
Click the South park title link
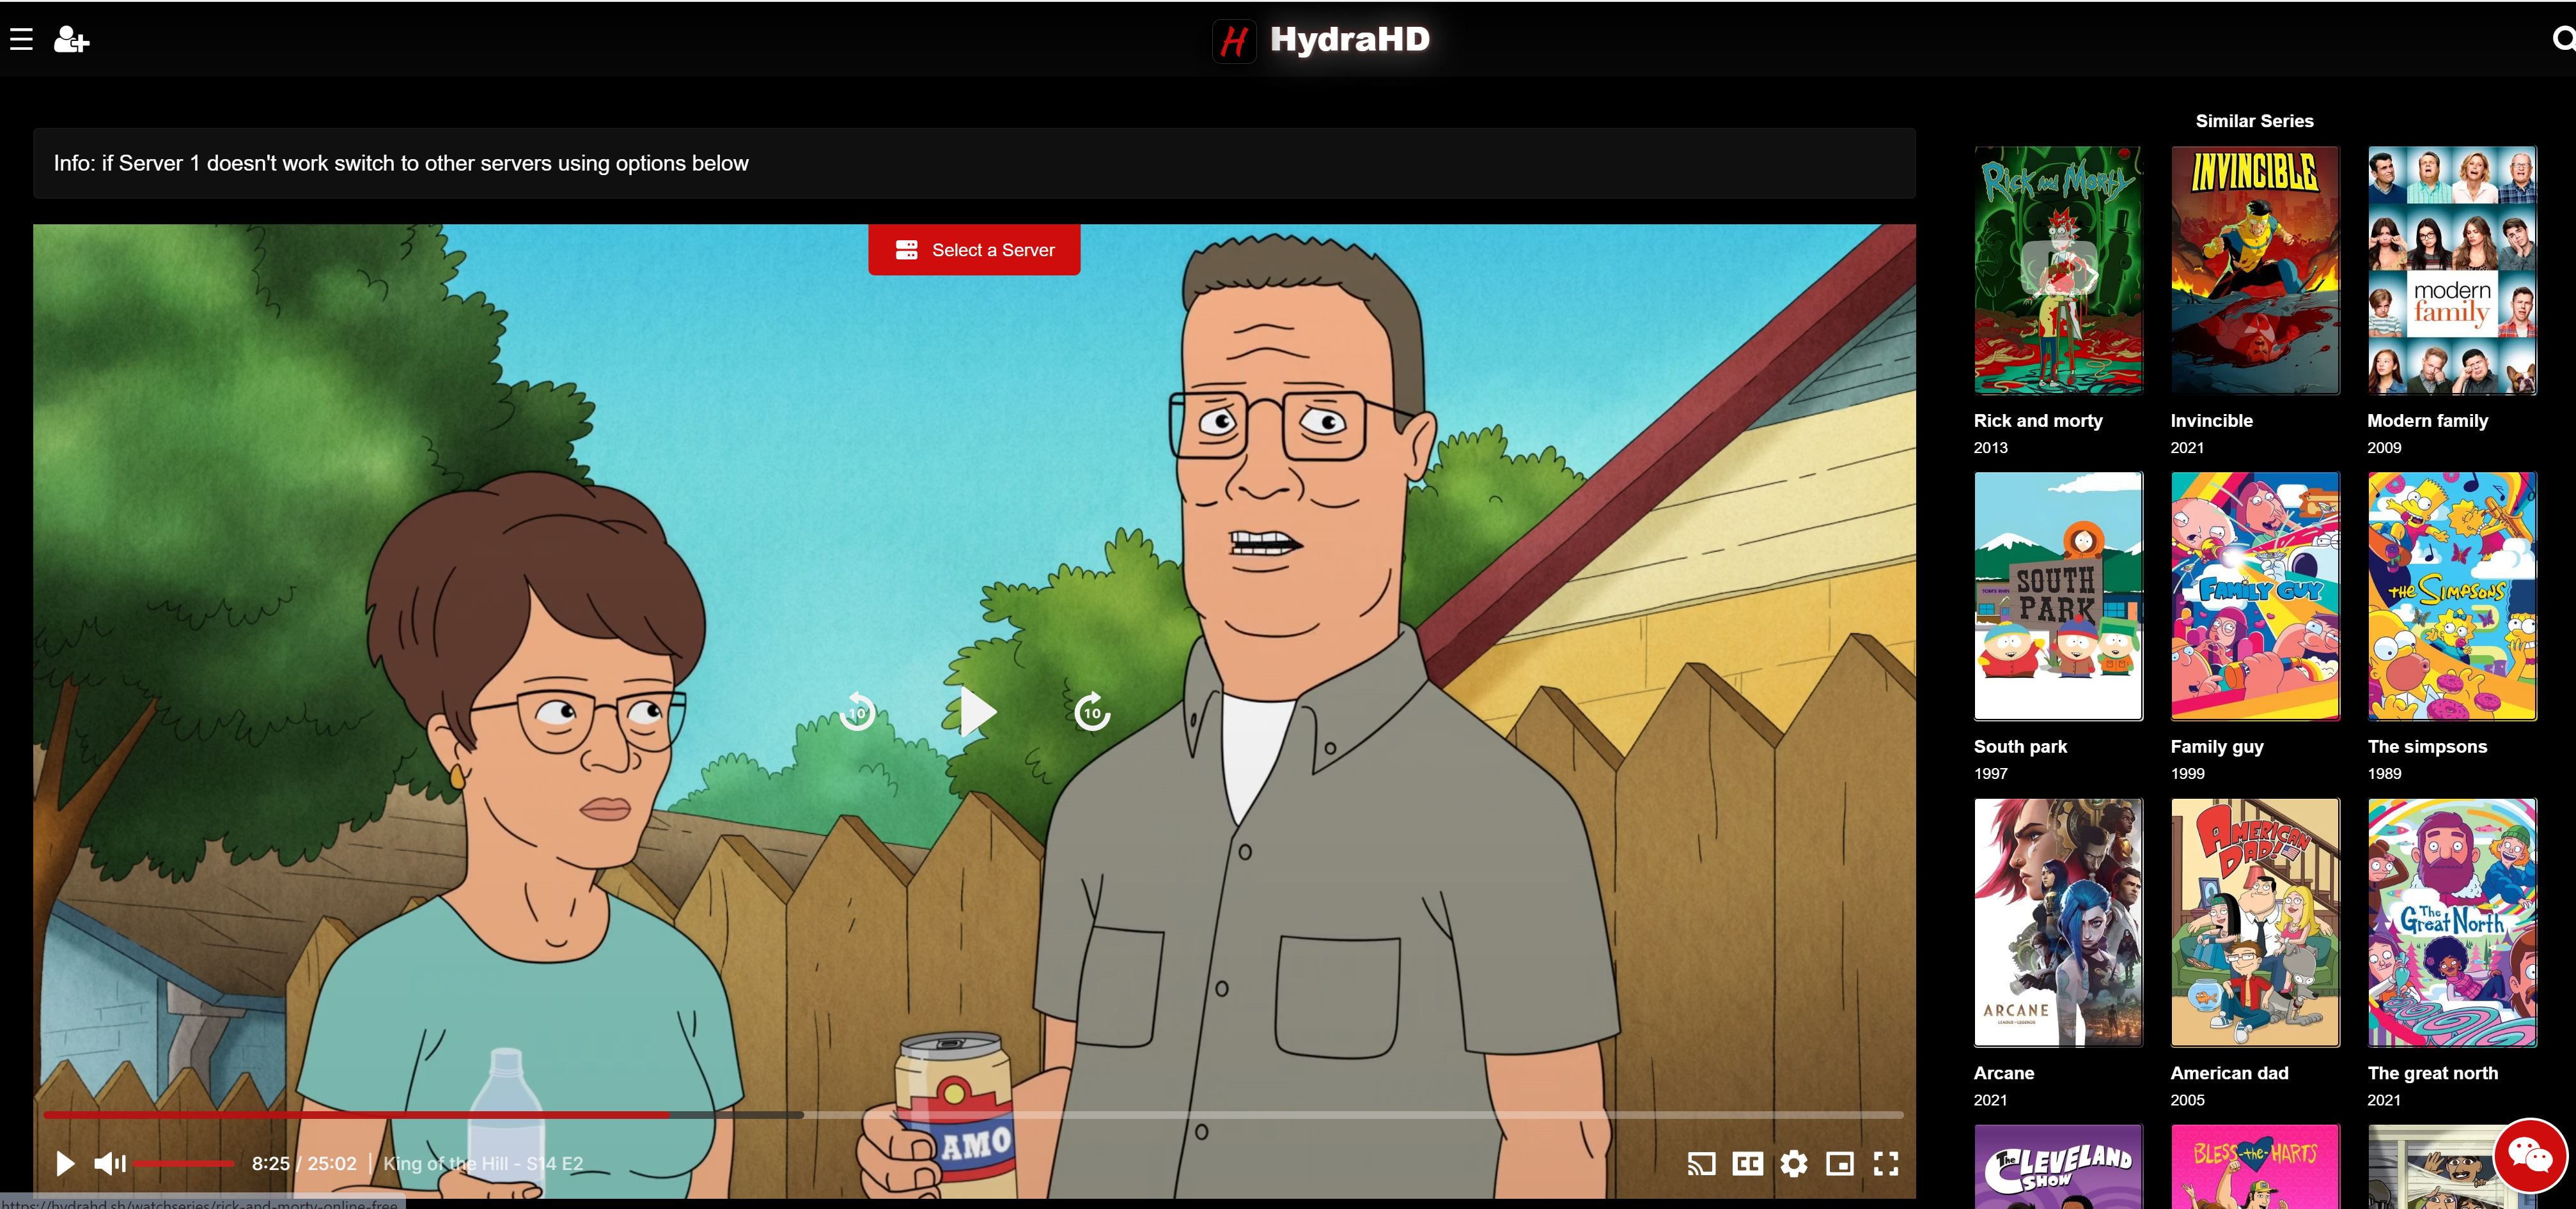(x=2020, y=746)
